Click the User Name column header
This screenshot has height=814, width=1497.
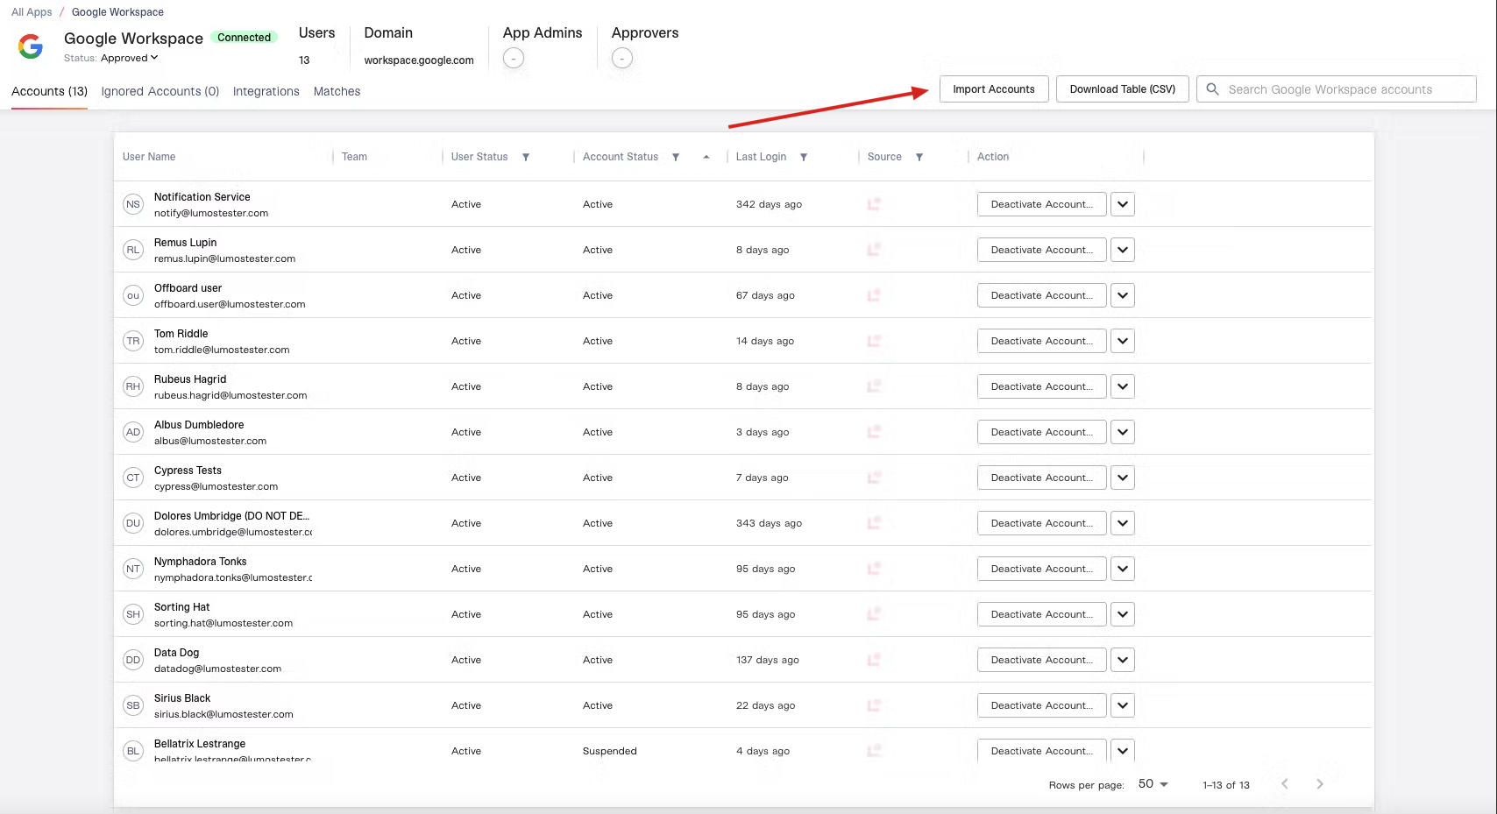tap(149, 157)
